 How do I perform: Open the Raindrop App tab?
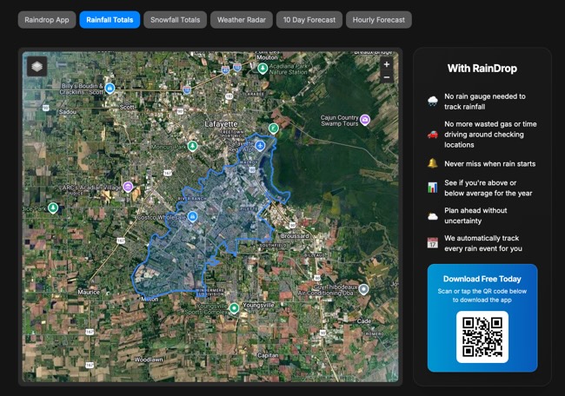point(47,20)
